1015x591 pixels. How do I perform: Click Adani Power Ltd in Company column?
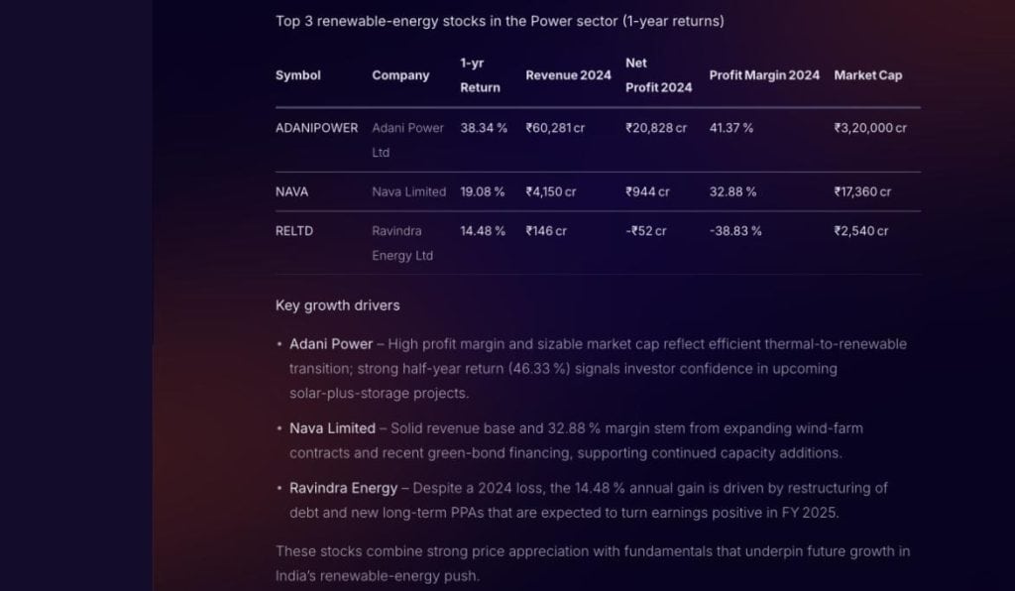click(407, 140)
